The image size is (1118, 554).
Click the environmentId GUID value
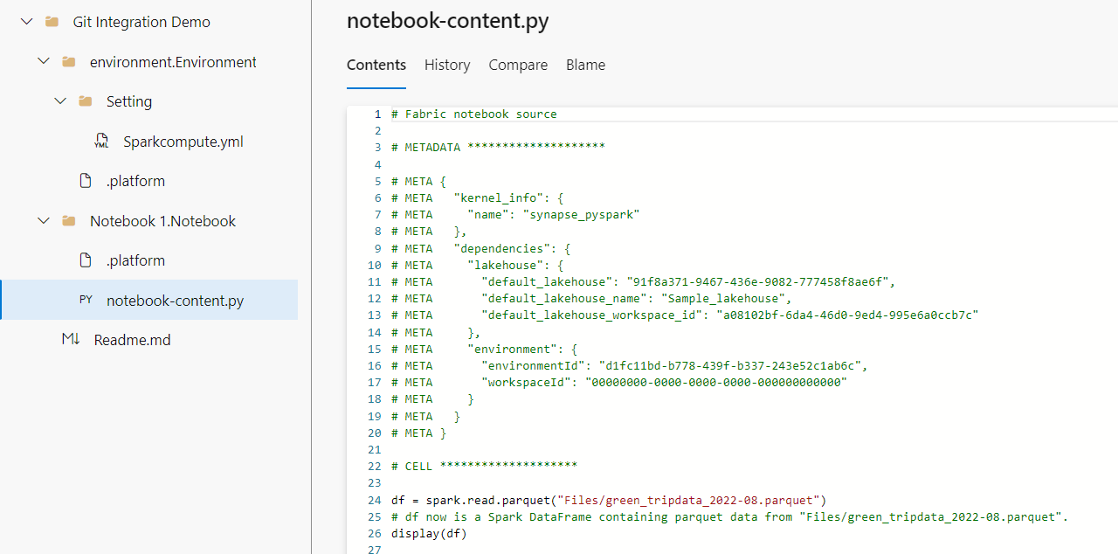pyautogui.click(x=729, y=366)
